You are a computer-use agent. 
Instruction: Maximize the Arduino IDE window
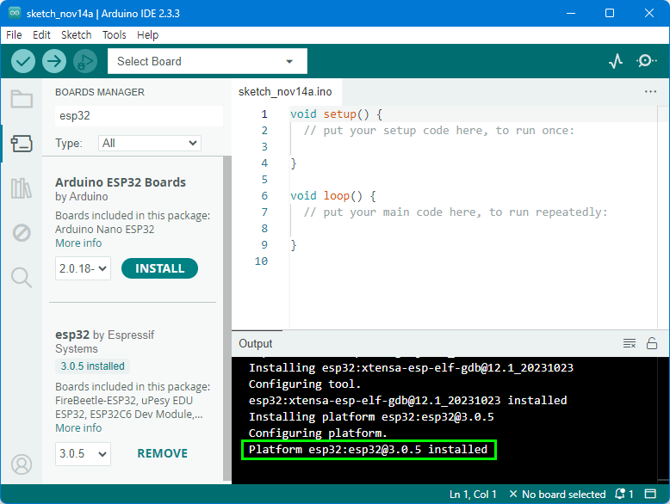(610, 13)
